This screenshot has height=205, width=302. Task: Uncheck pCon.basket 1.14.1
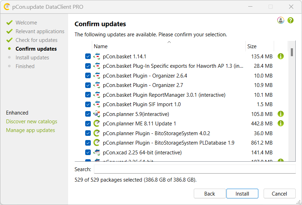click(x=88, y=57)
